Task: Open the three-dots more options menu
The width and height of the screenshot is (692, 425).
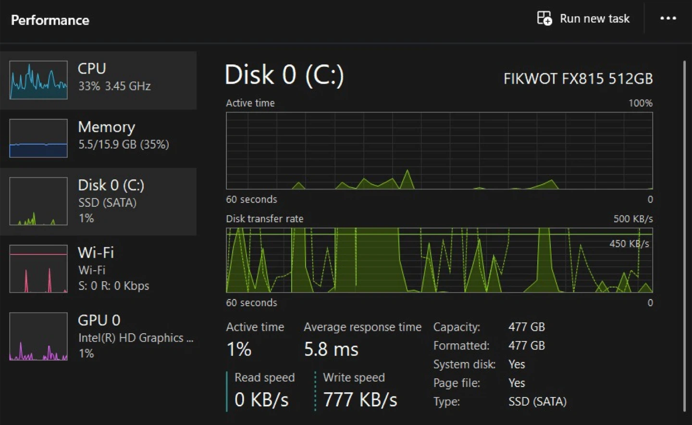Action: pos(668,18)
